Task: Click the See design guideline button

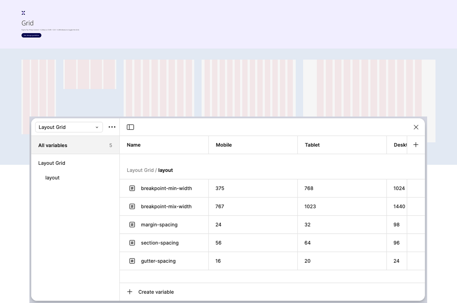Action: pos(31,35)
